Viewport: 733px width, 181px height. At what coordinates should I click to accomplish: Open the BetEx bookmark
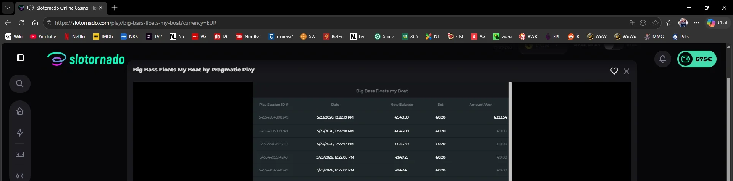point(333,37)
